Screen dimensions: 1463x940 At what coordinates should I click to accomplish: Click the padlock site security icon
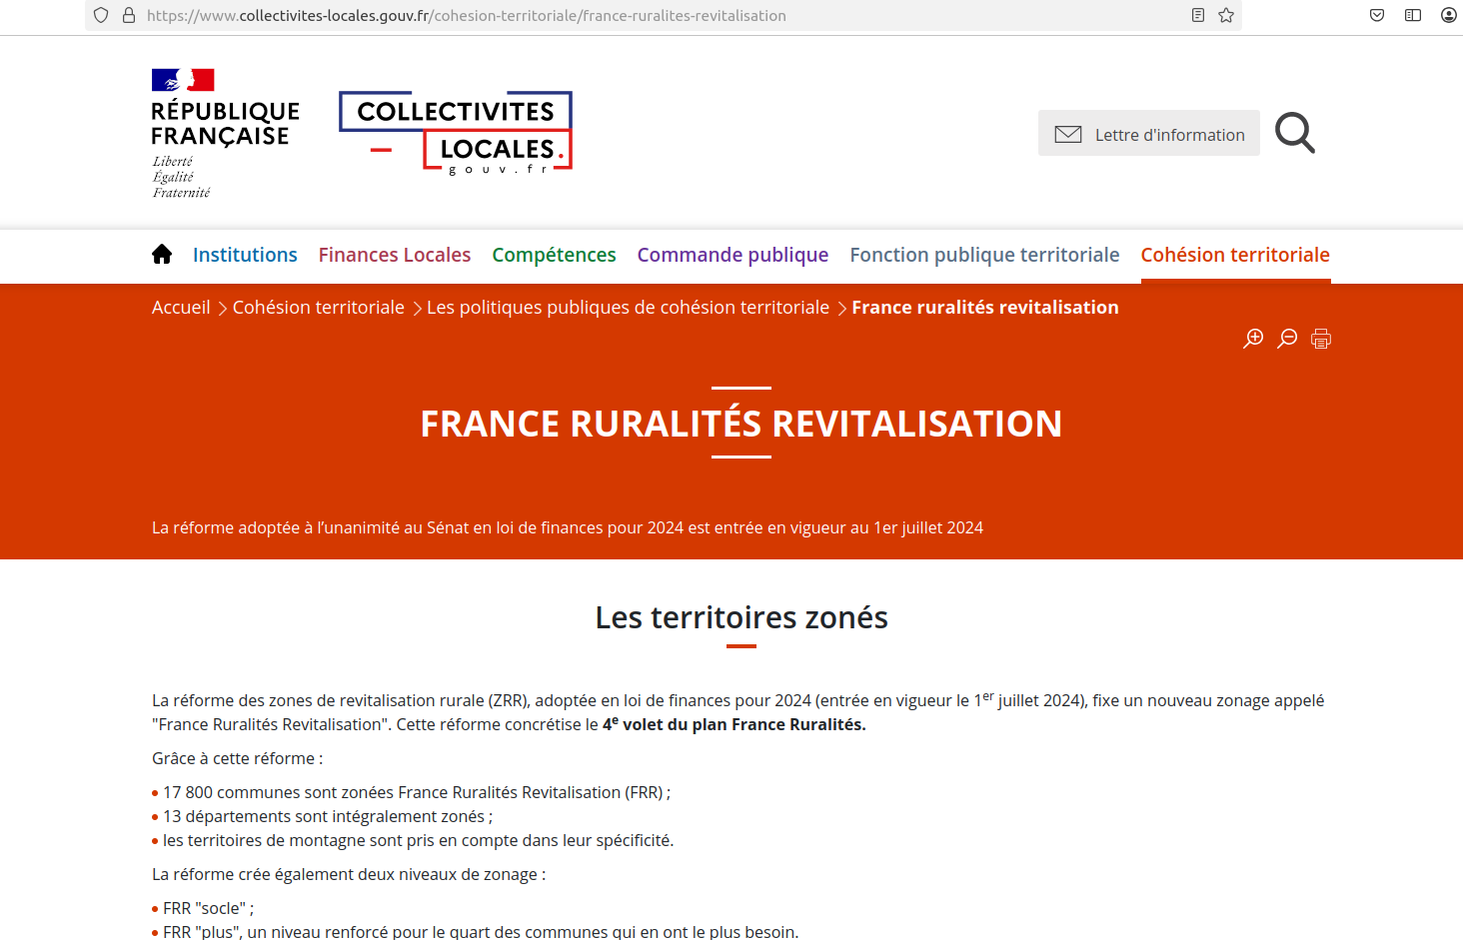(x=129, y=15)
